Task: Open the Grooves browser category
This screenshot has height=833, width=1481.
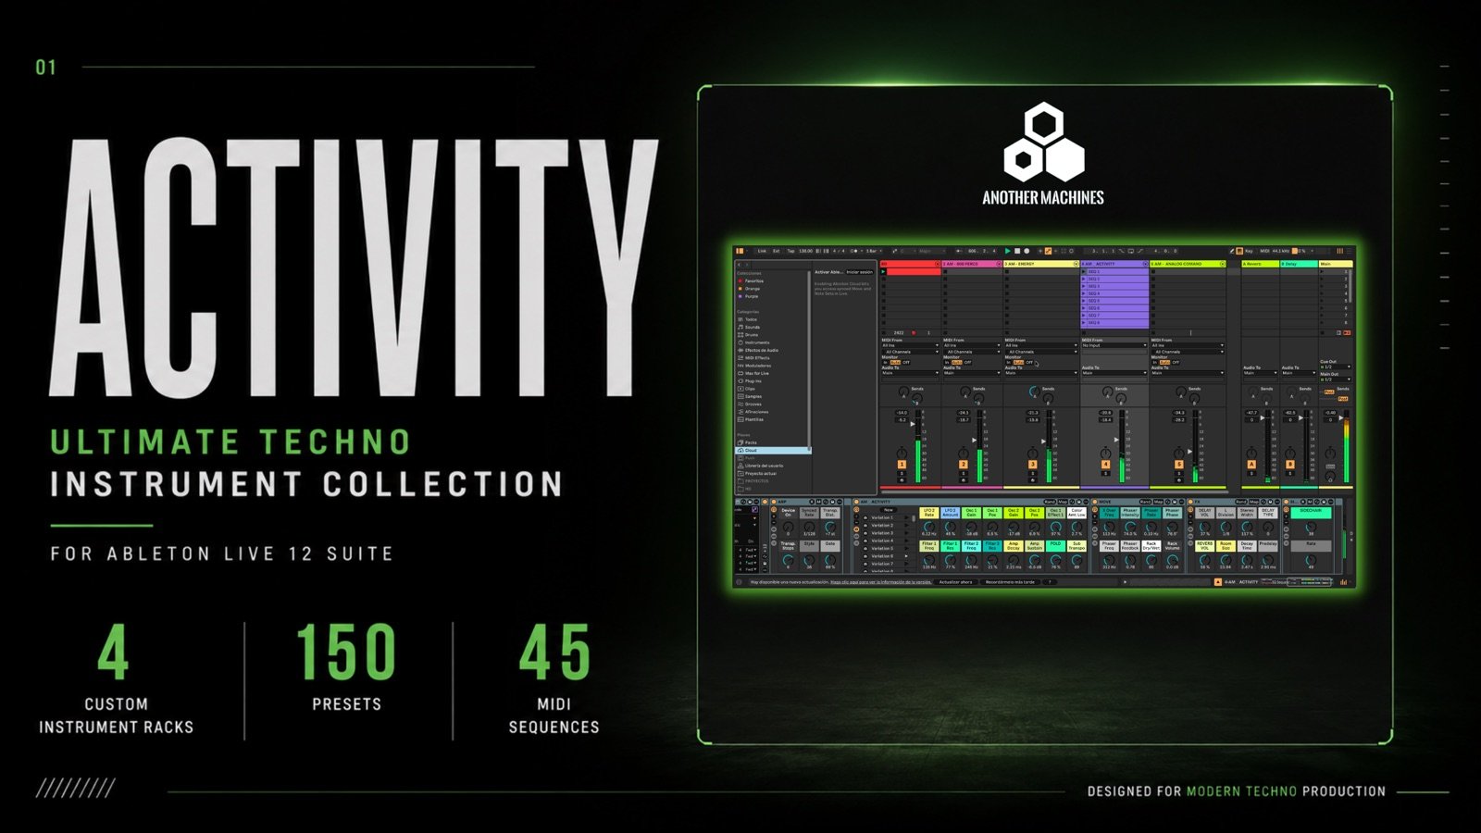Action: point(750,404)
